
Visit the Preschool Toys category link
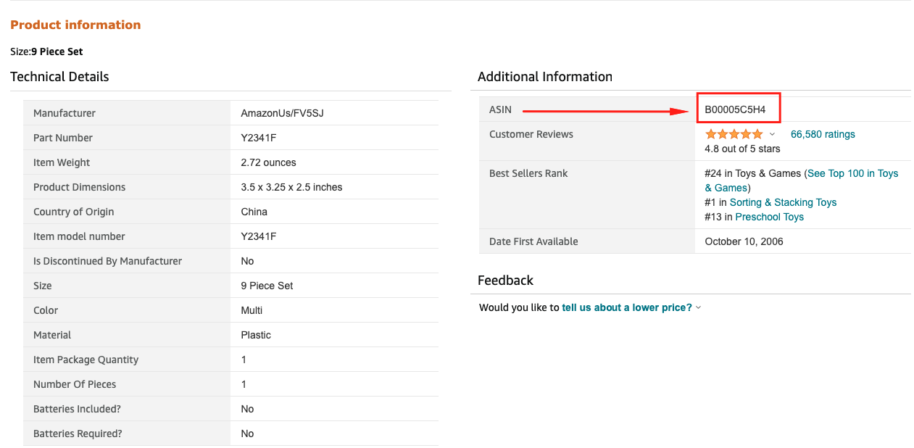pos(769,217)
